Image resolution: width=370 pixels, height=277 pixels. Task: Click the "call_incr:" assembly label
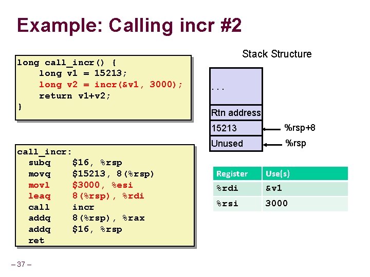[x=44, y=152]
